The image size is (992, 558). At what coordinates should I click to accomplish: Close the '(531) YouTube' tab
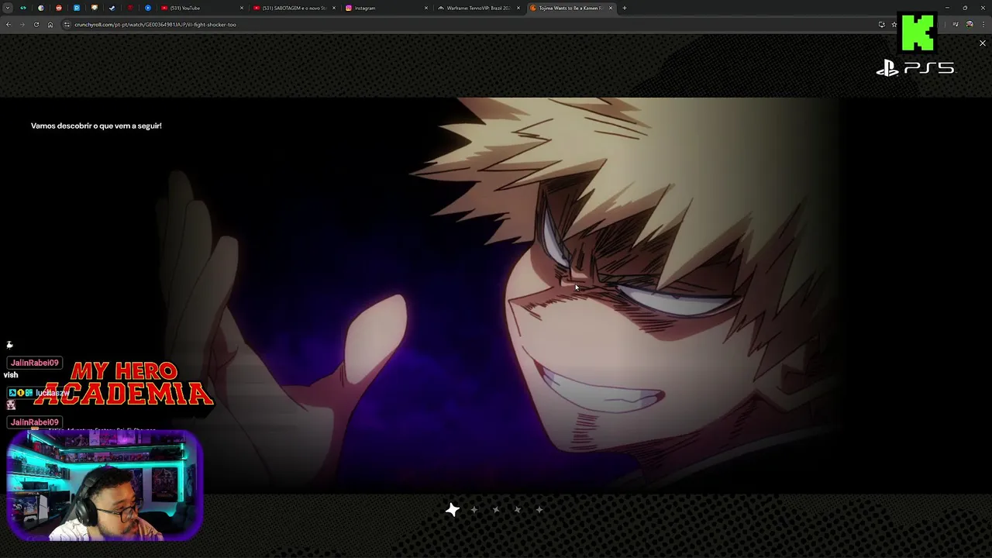click(242, 8)
